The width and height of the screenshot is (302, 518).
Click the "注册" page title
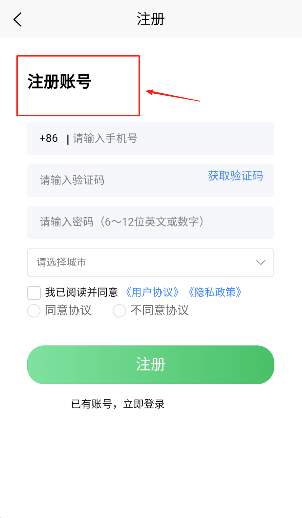pos(151,19)
